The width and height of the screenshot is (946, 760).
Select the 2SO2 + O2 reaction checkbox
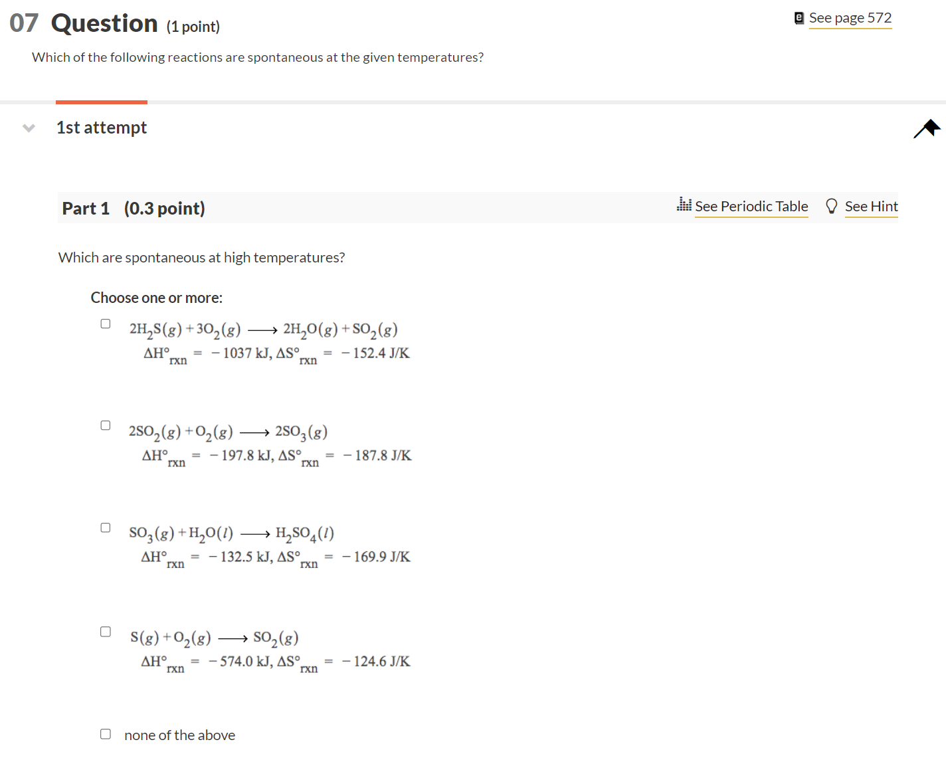click(105, 425)
